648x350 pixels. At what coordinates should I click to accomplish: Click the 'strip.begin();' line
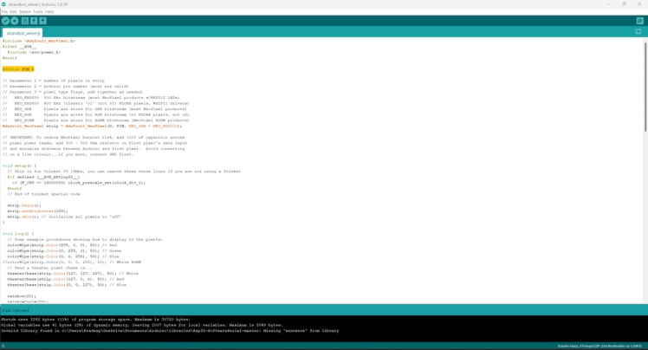coord(24,205)
